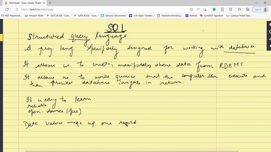
Task: Open iLovePDF Signature bookmark
Action: coord(212,16)
